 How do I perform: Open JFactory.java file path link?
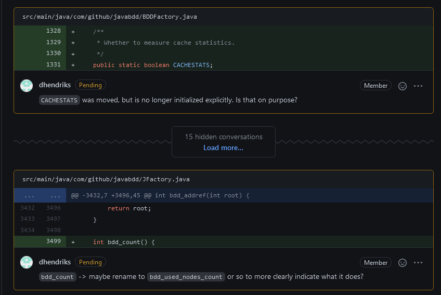click(106, 179)
